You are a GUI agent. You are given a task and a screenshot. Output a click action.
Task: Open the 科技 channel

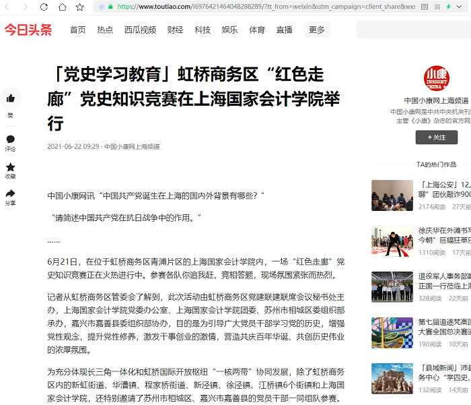pos(203,30)
